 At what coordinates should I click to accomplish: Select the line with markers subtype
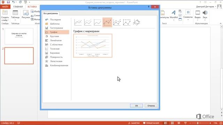[x=107, y=22]
